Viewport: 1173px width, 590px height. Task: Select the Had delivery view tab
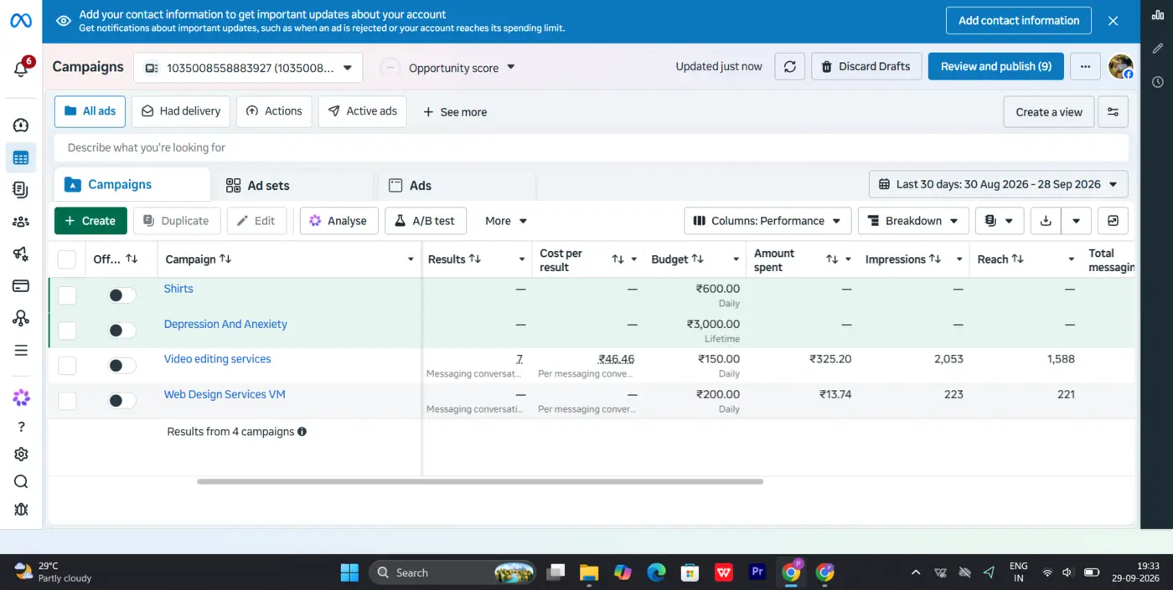click(181, 111)
